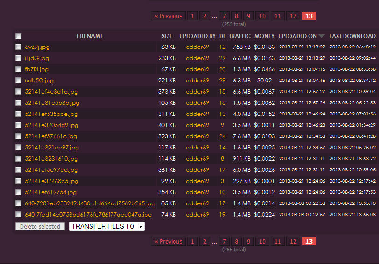This screenshot has height=264, width=379.
Task: Go to page 12 in top pagination
Action: click(293, 16)
